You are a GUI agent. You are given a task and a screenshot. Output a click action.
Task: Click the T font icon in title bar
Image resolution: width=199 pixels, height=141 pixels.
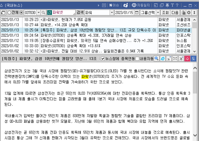tap(172, 5)
